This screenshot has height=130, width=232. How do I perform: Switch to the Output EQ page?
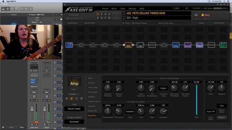tap(92, 111)
